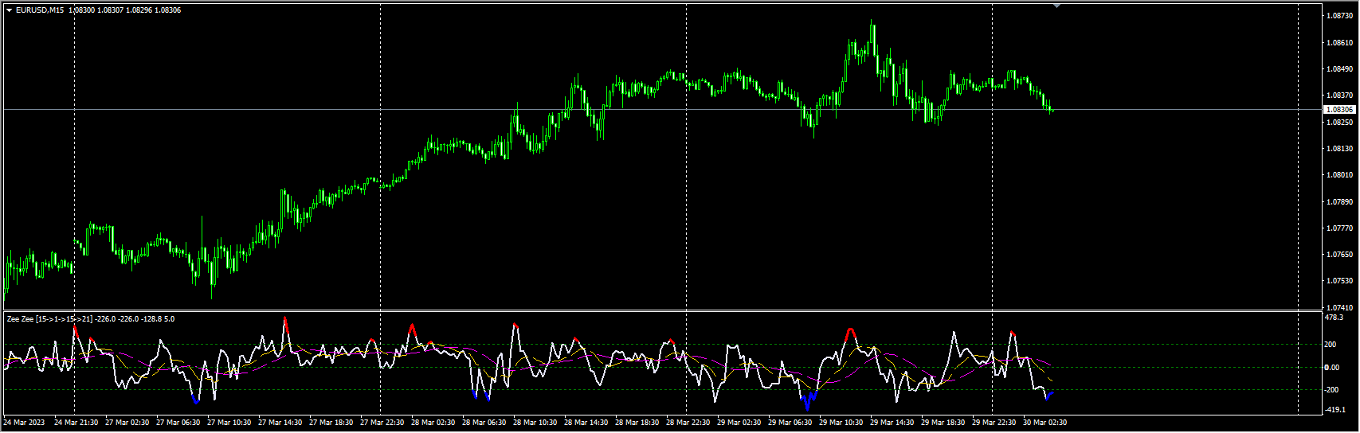Click price scale value 1.07530
This screenshot has height=433, width=1360.
click(x=1339, y=281)
